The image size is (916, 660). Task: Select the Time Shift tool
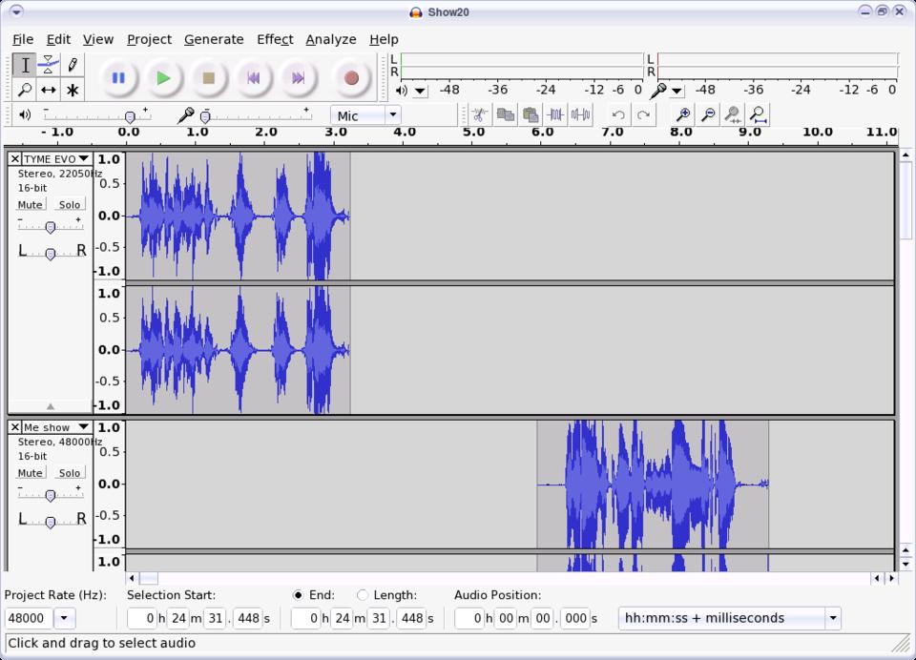pos(48,90)
